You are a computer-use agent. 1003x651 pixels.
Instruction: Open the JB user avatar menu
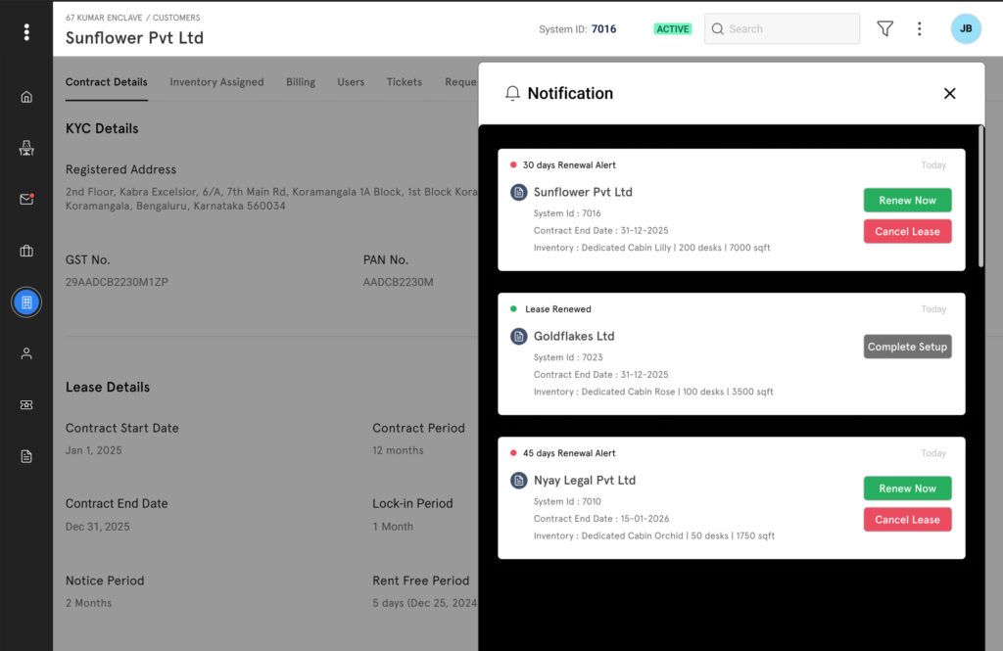[x=965, y=29]
